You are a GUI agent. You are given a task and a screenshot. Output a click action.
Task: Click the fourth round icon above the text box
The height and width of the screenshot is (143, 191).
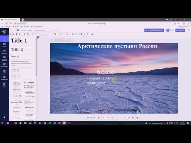point(113,72)
